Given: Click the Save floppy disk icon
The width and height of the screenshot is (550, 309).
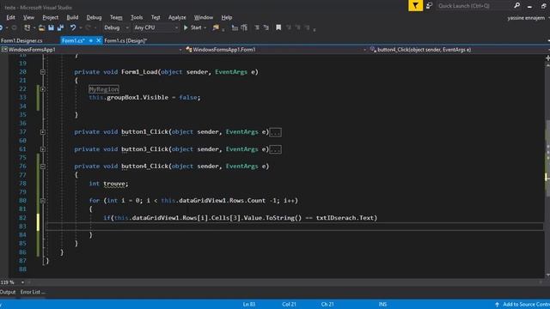Looking at the screenshot, I should pyautogui.click(x=51, y=27).
